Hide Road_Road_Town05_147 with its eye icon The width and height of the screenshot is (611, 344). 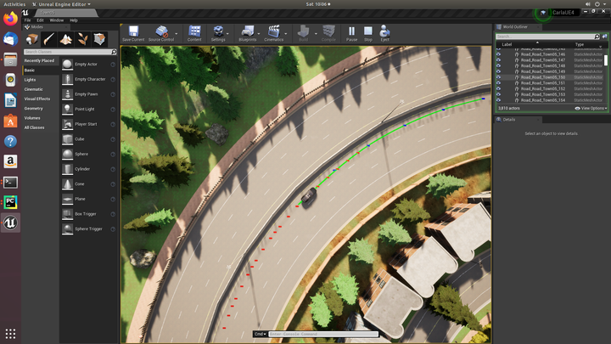coord(498,60)
